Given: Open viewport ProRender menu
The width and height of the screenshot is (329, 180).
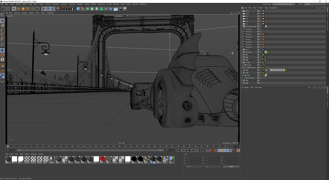Looking at the screenshot, I should click(x=50, y=13).
